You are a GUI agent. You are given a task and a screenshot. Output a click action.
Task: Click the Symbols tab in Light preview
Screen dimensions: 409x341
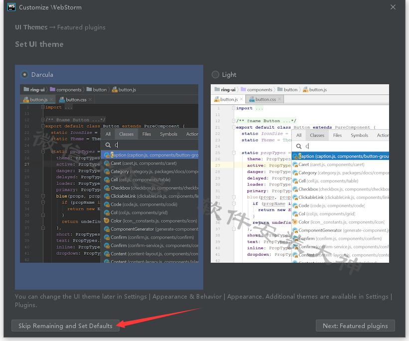359,135
